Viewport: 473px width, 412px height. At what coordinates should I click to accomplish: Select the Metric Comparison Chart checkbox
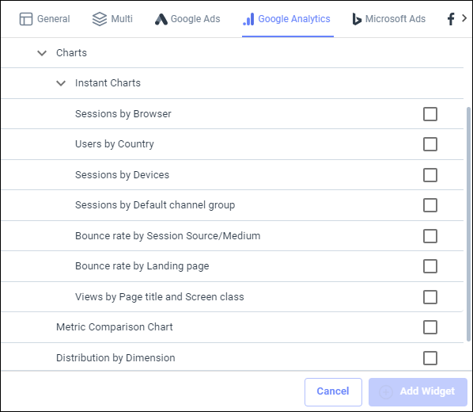pyautogui.click(x=429, y=327)
